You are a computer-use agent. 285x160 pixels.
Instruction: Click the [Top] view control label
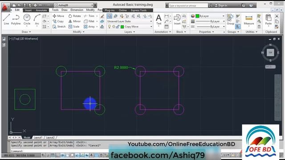coord(16,39)
